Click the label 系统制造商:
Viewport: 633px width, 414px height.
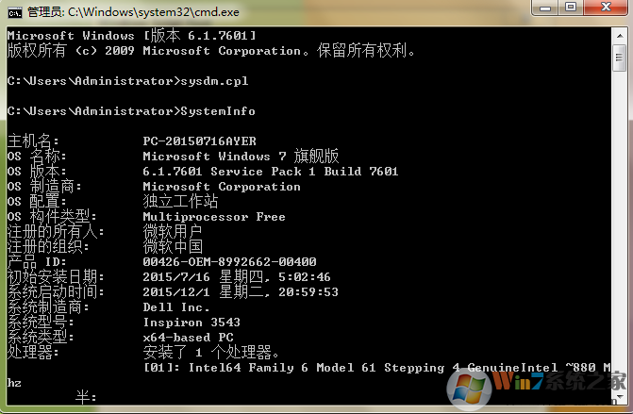tap(48, 307)
